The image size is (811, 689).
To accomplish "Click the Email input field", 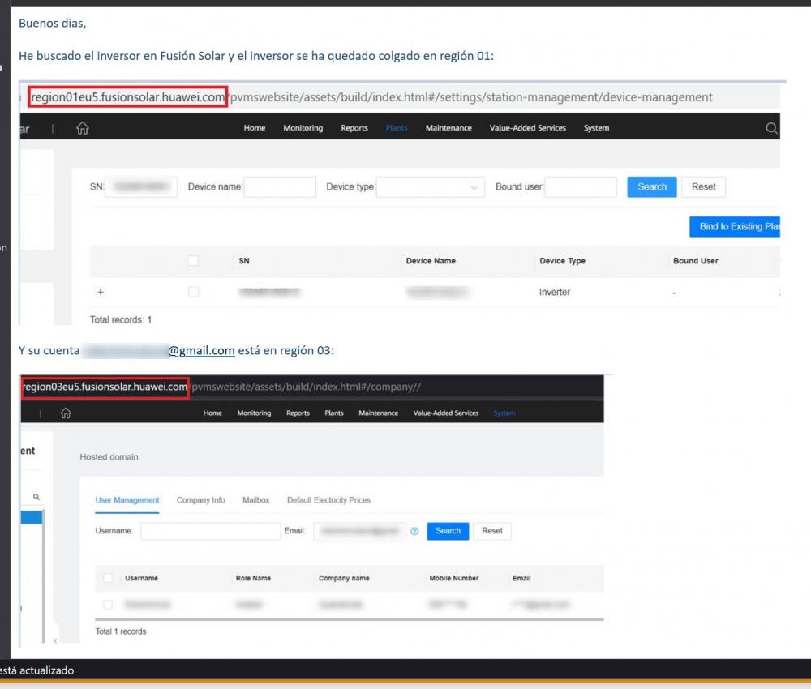I will [360, 531].
